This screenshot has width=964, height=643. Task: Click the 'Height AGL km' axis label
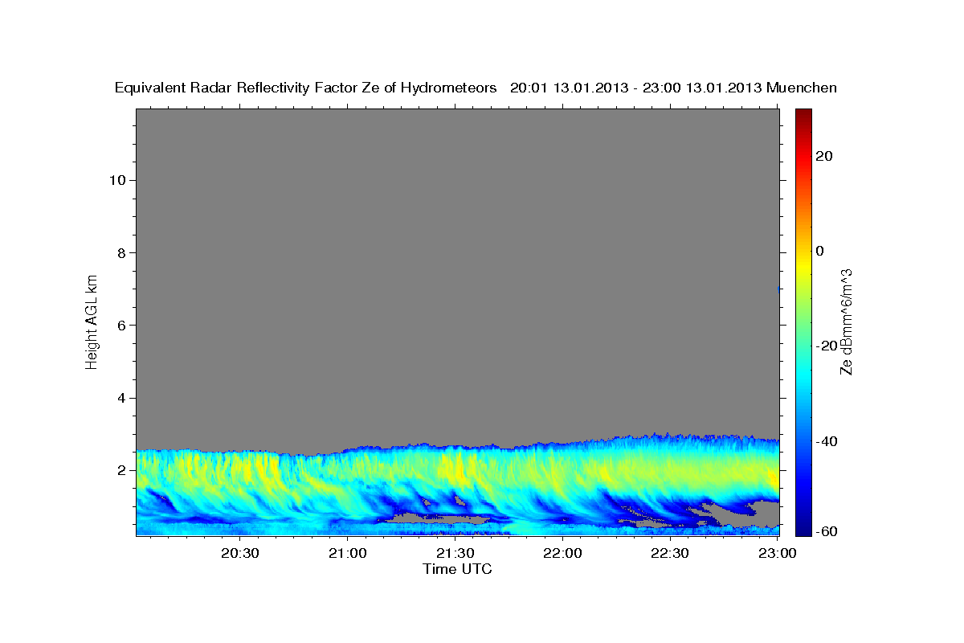pyautogui.click(x=92, y=321)
